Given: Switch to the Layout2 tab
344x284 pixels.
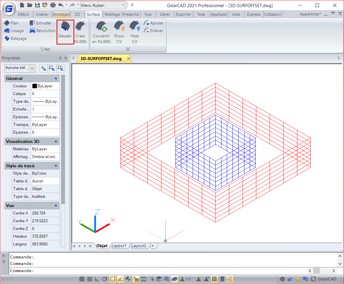Looking at the screenshot, I should (139, 246).
